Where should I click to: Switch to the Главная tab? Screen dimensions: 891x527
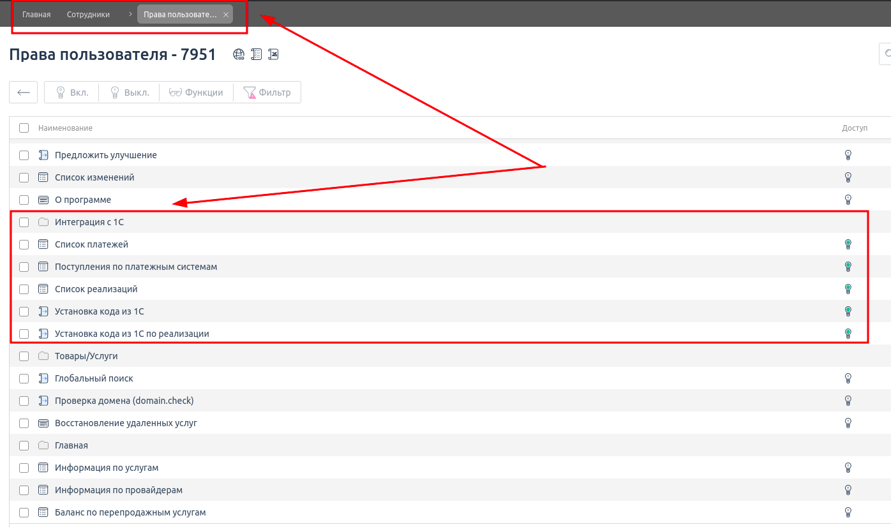pyautogui.click(x=36, y=15)
